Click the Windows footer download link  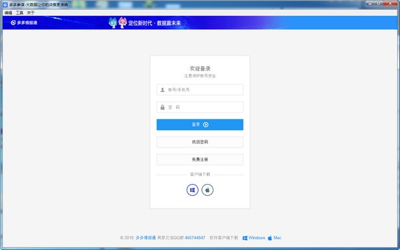[253, 238]
